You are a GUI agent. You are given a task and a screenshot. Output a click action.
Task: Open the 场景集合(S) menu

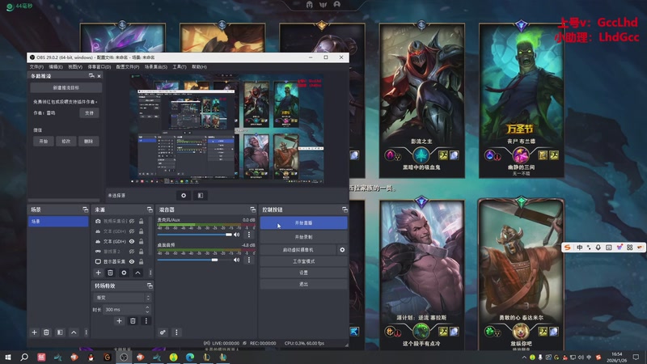pyautogui.click(x=155, y=67)
